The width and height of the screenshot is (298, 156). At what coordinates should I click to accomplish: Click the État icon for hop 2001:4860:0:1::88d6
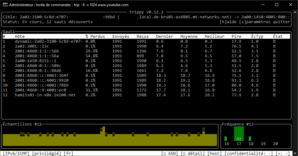tap(274, 71)
